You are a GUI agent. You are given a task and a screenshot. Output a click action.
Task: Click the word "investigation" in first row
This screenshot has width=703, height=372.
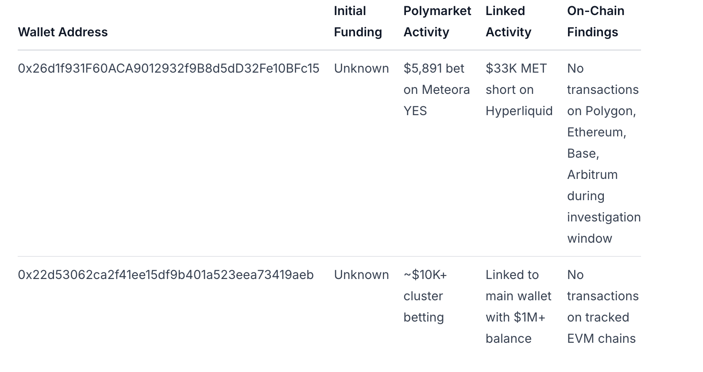point(604,217)
